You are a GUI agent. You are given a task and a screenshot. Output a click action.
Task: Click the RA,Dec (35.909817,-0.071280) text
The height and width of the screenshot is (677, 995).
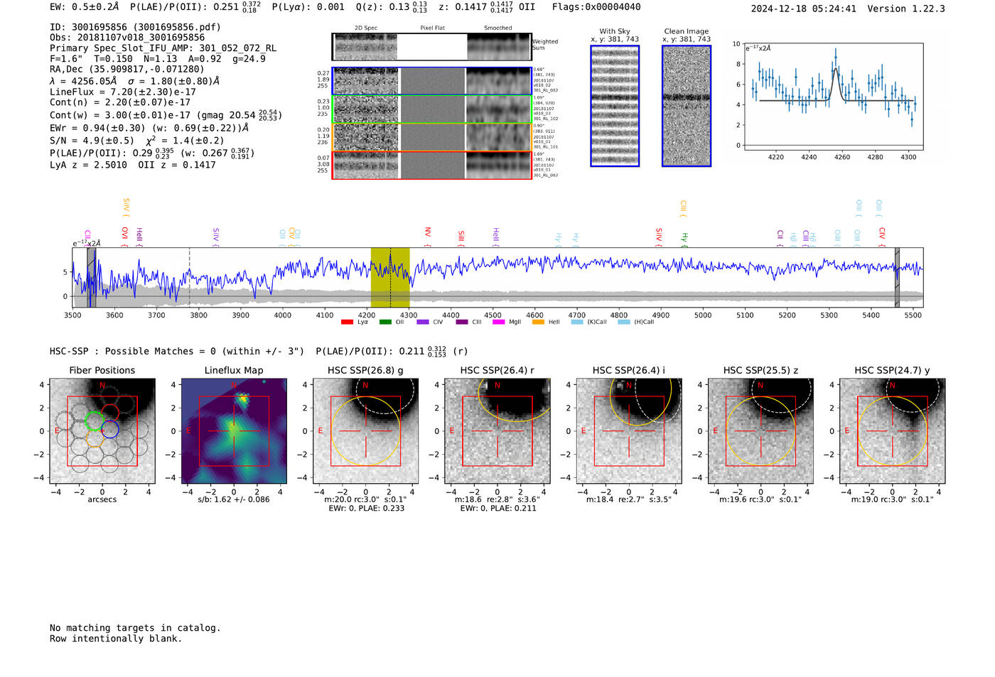[x=127, y=69]
